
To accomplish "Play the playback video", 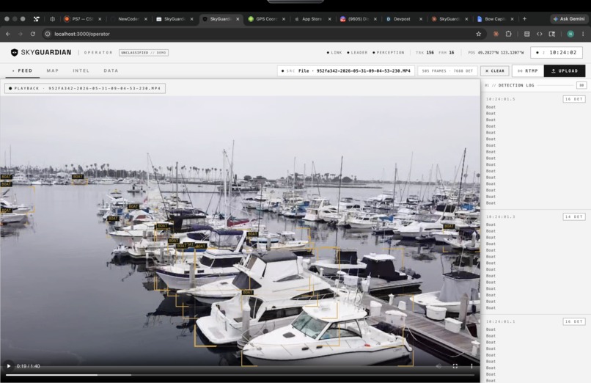I will 8,366.
